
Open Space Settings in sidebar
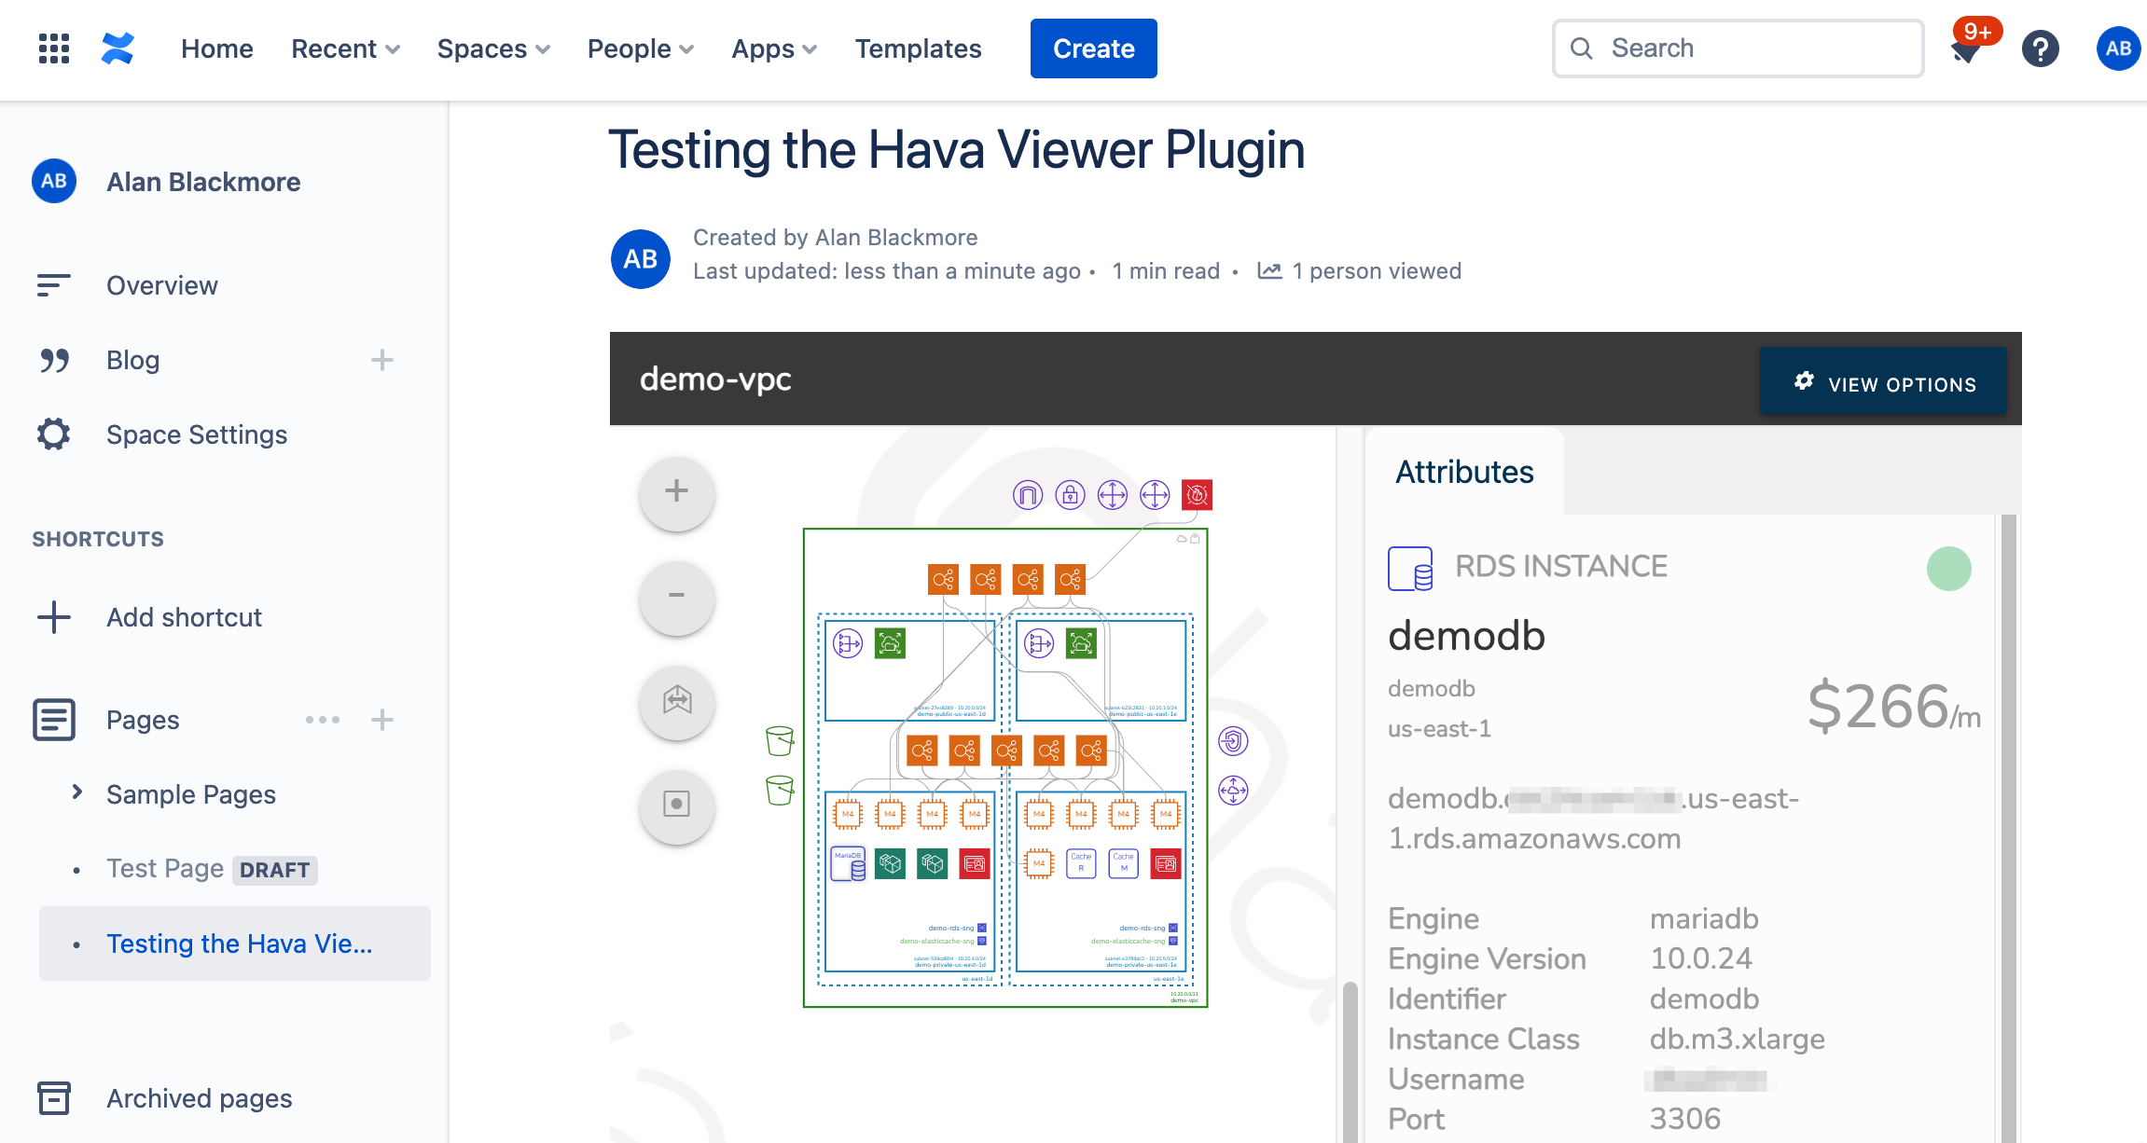tap(197, 434)
